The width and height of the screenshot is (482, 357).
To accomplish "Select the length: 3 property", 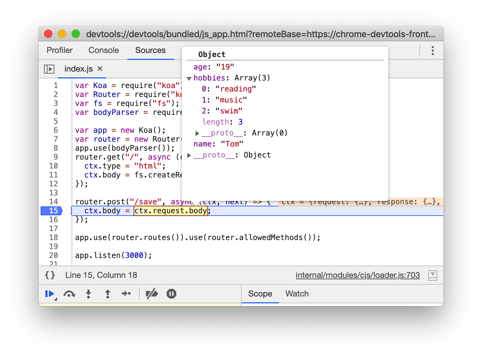I will tap(222, 122).
